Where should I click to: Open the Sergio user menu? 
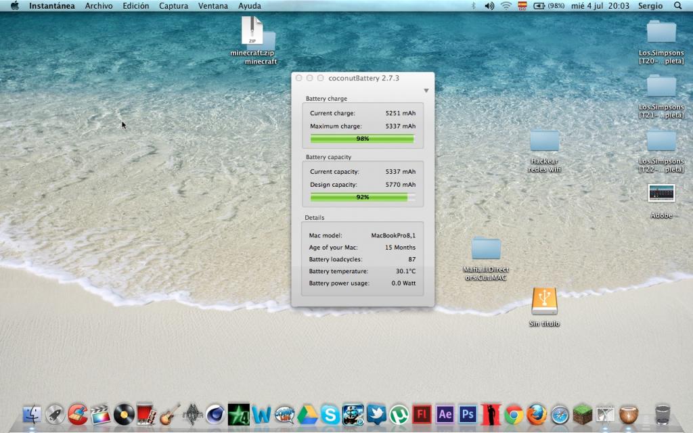[x=650, y=5]
